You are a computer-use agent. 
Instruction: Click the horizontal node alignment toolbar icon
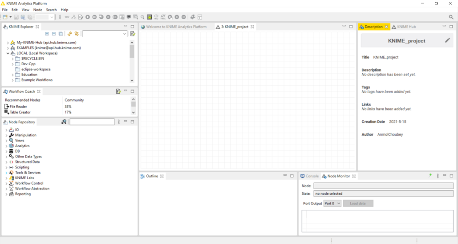click(67, 17)
